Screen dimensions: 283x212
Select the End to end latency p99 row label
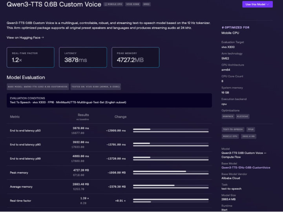[25, 159]
